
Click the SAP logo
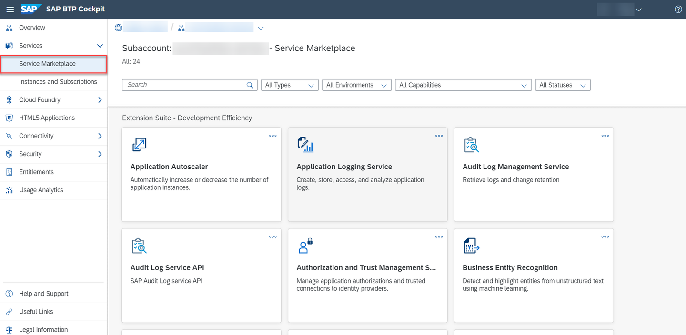click(x=31, y=9)
